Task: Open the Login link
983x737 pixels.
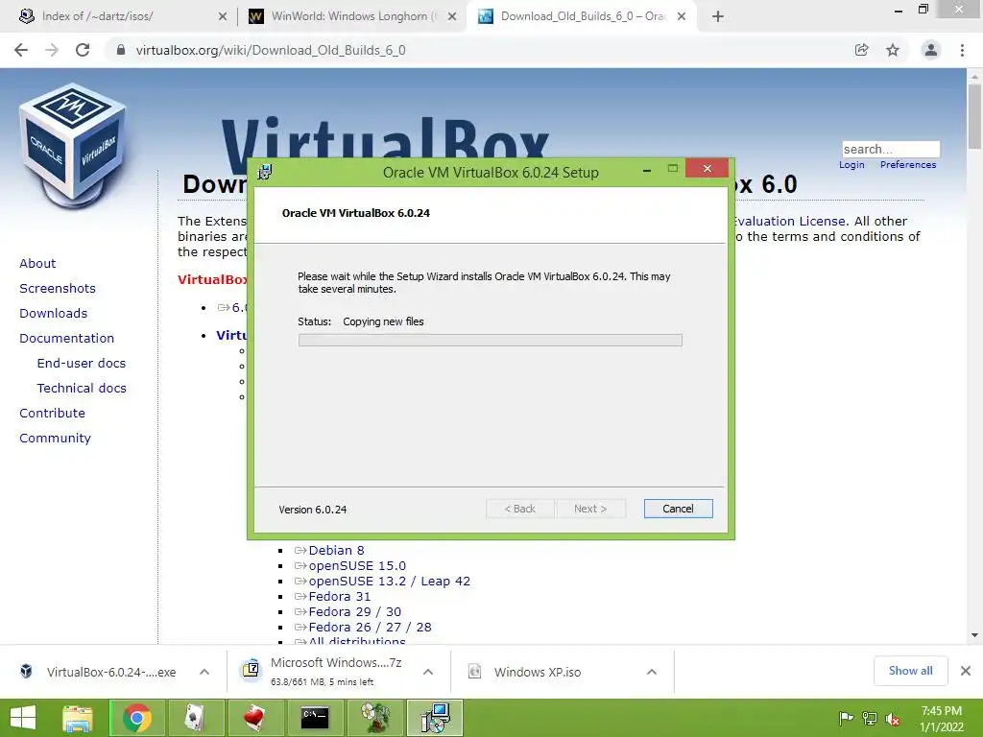Action: [851, 165]
